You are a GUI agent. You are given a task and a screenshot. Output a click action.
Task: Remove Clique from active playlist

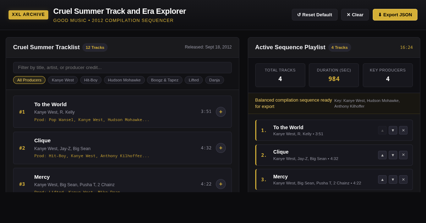pyautogui.click(x=403, y=155)
